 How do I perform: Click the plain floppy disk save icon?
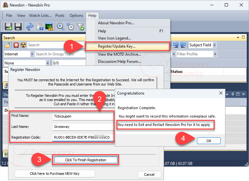tap(18, 27)
